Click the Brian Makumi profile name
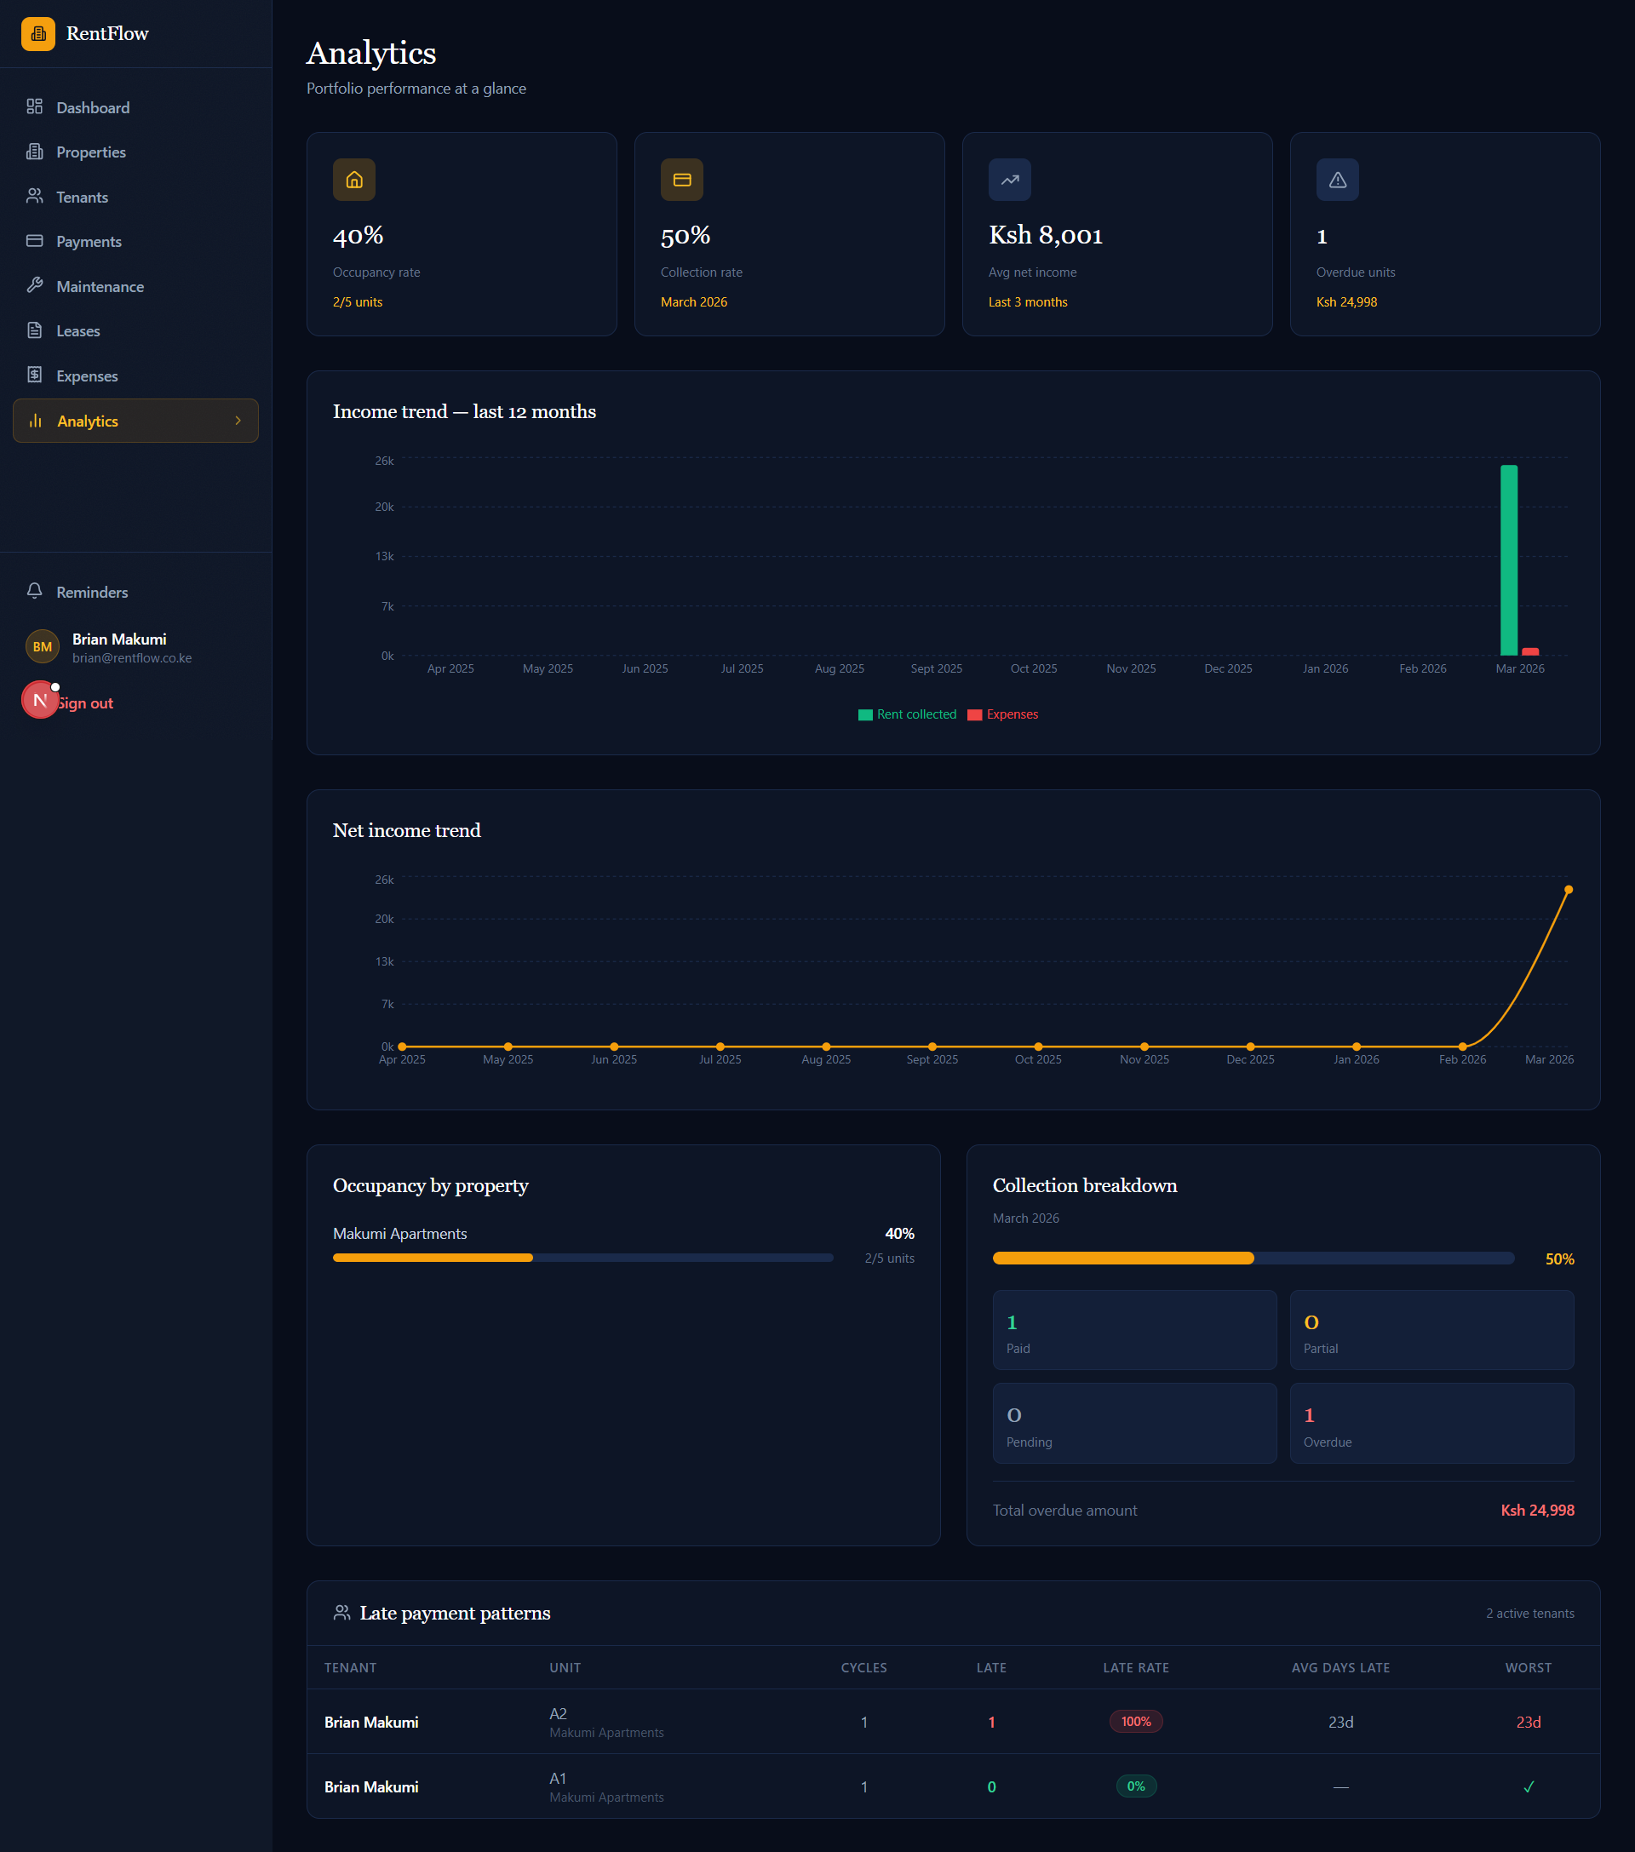Viewport: 1635px width, 1852px height. click(x=119, y=639)
